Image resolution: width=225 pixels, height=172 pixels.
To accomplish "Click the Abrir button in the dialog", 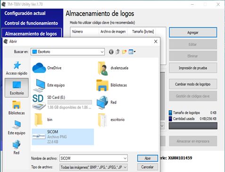I will pos(148,158).
